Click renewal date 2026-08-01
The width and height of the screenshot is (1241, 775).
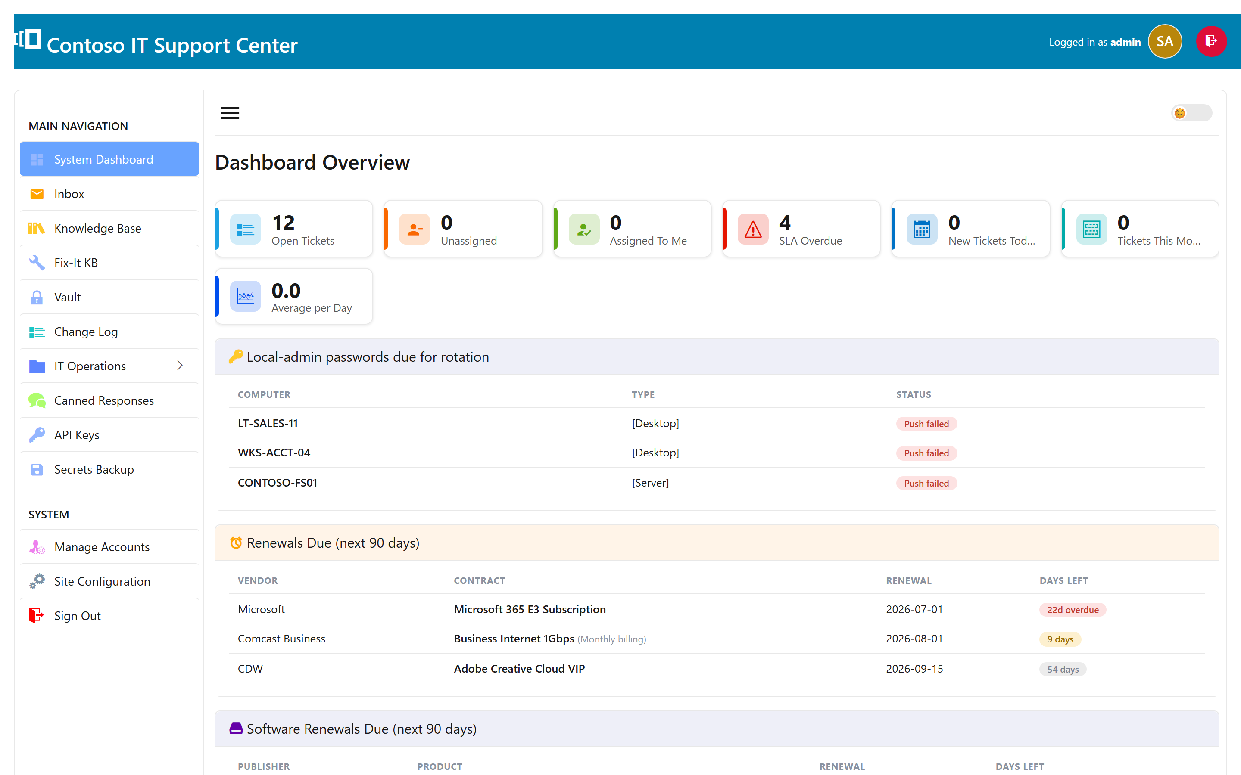click(x=914, y=639)
